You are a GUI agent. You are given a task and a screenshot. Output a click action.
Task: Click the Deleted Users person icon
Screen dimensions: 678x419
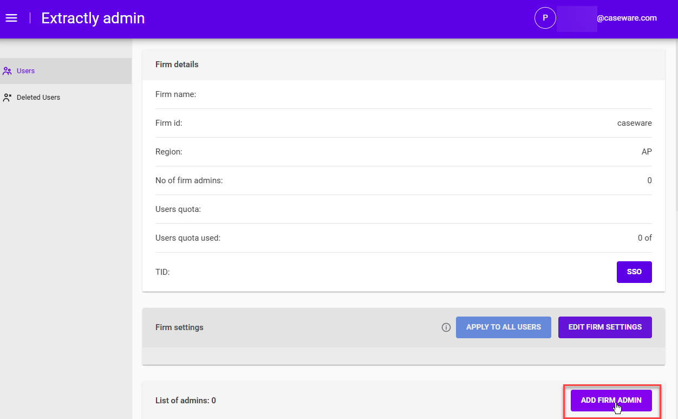(x=7, y=97)
